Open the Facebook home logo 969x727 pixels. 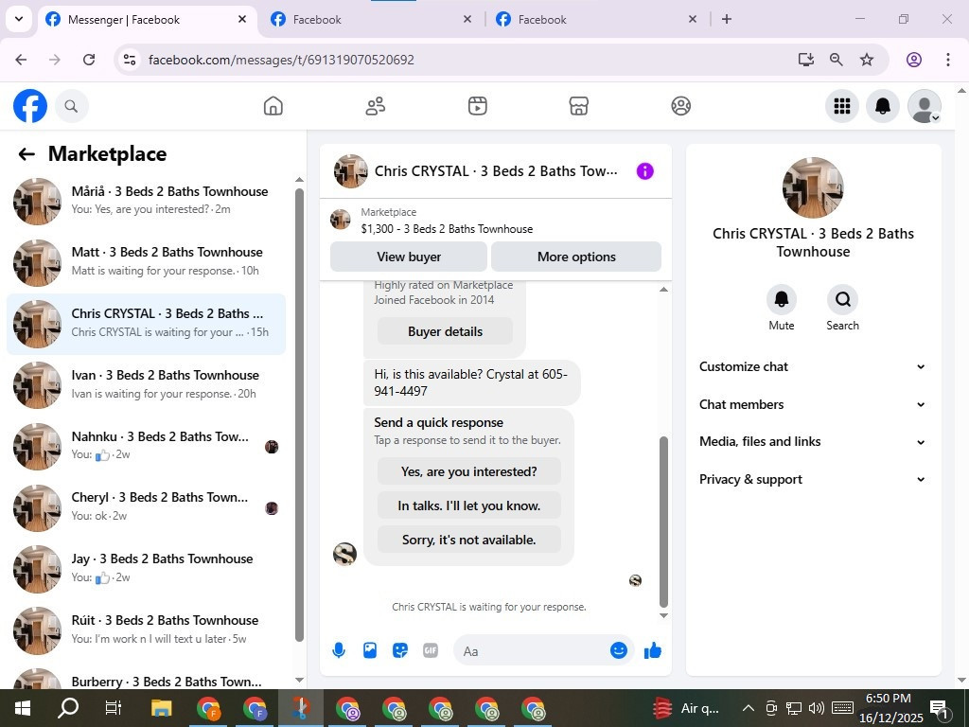29,106
